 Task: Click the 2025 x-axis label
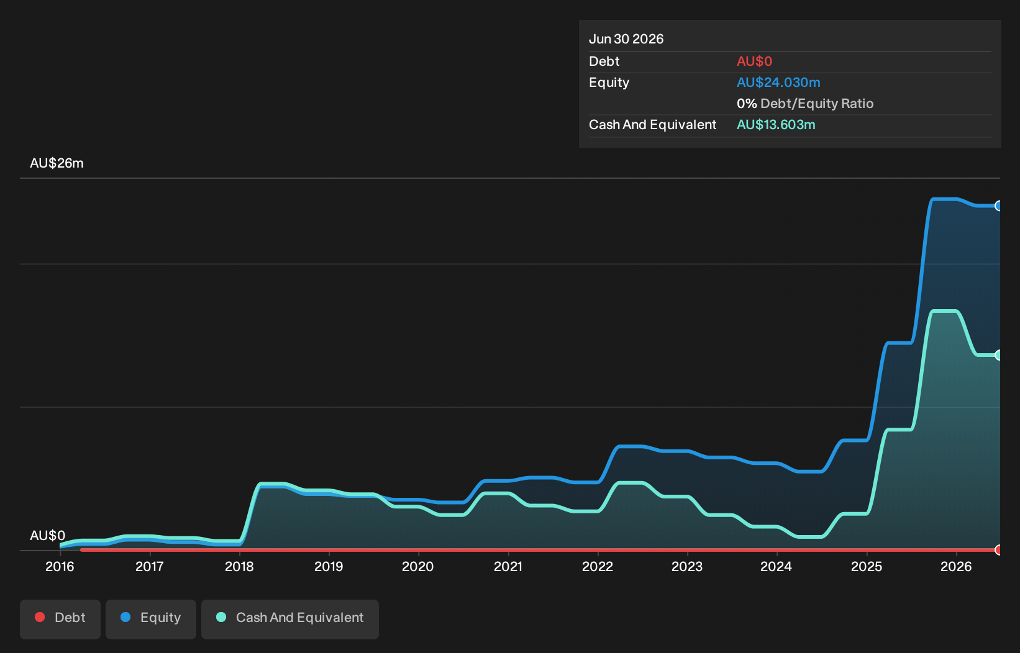pos(867,566)
